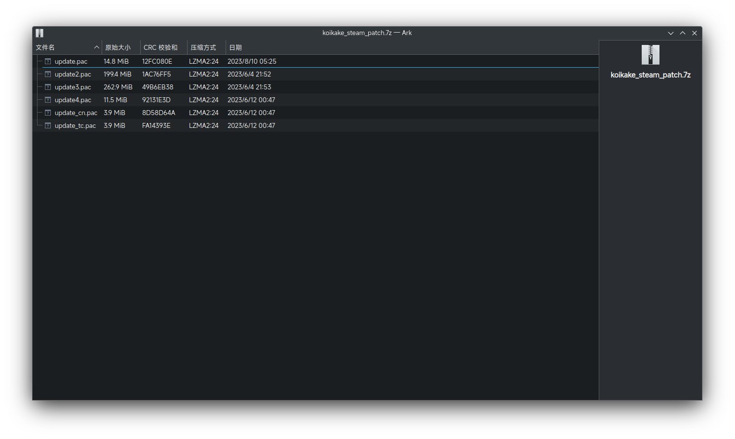Sort by 文件名 column header
Viewport: 735px width, 439px height.
point(67,47)
